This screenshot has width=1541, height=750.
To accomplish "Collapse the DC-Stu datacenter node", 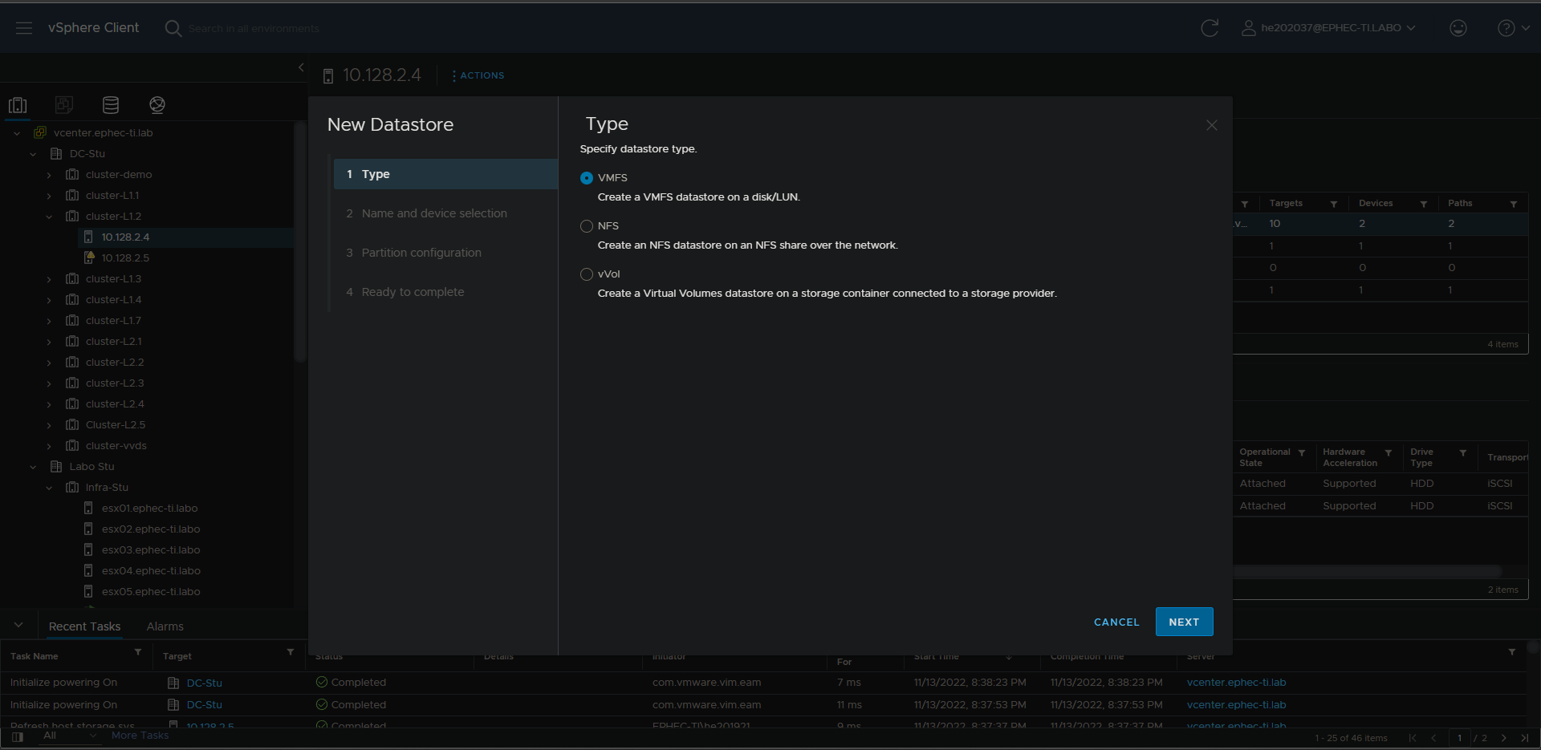I will (x=33, y=154).
